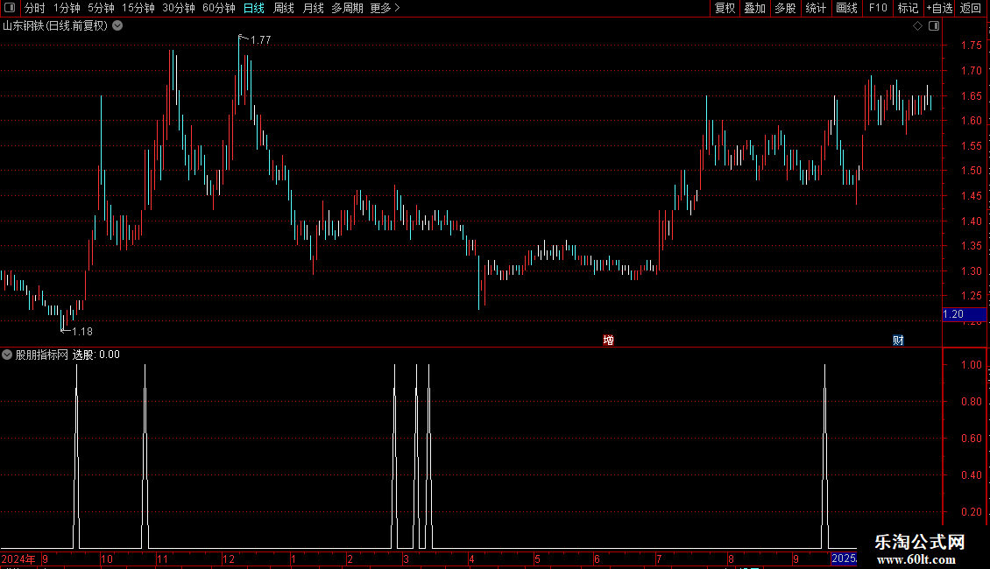
Task: Click the 选股: 0.00 indicator value
Action: click(96, 355)
